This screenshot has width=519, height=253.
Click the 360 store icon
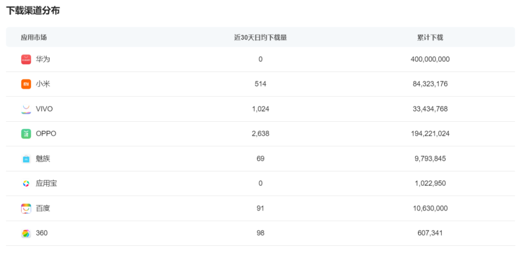(x=26, y=233)
